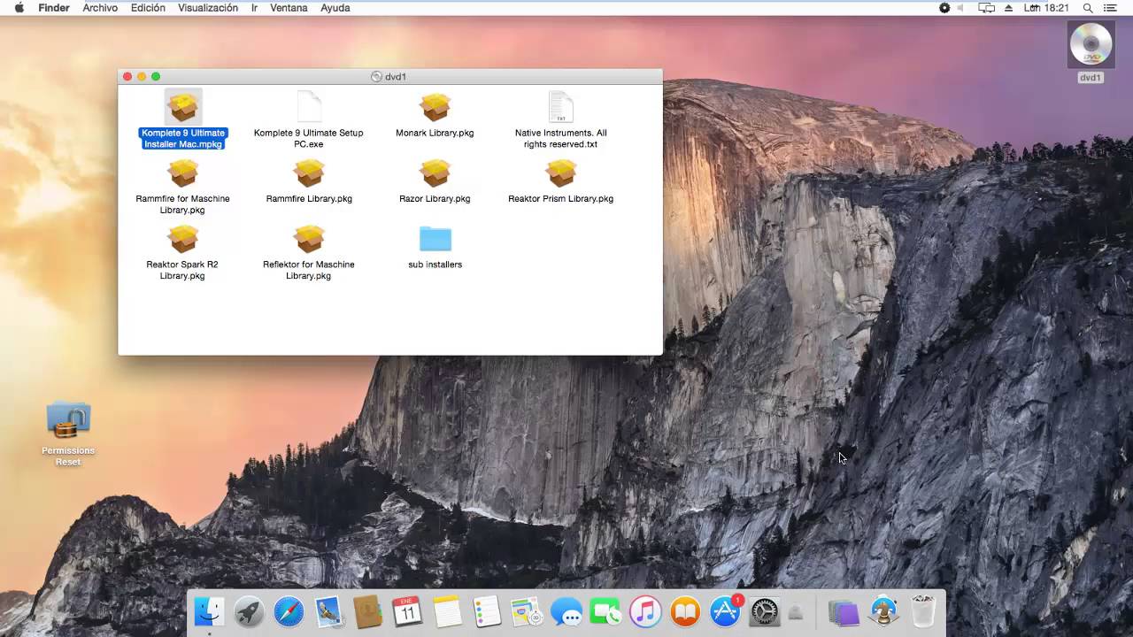This screenshot has width=1133, height=637.
Task: Open the Apple menu
Action: coord(19,8)
